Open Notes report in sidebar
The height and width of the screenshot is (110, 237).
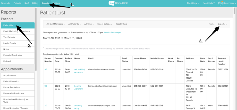(x=18, y=49)
